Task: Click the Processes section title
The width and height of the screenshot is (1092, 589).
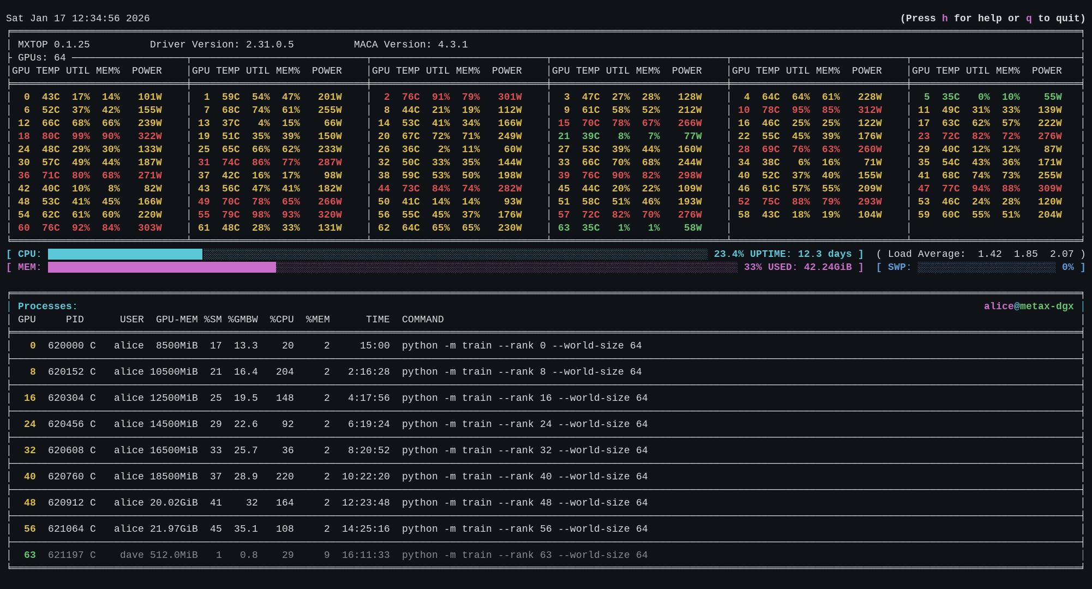Action: [x=48, y=306]
